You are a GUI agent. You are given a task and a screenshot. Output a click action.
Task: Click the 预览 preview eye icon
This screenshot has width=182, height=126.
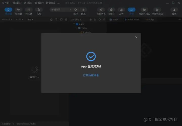pyautogui.click(x=83, y=10)
